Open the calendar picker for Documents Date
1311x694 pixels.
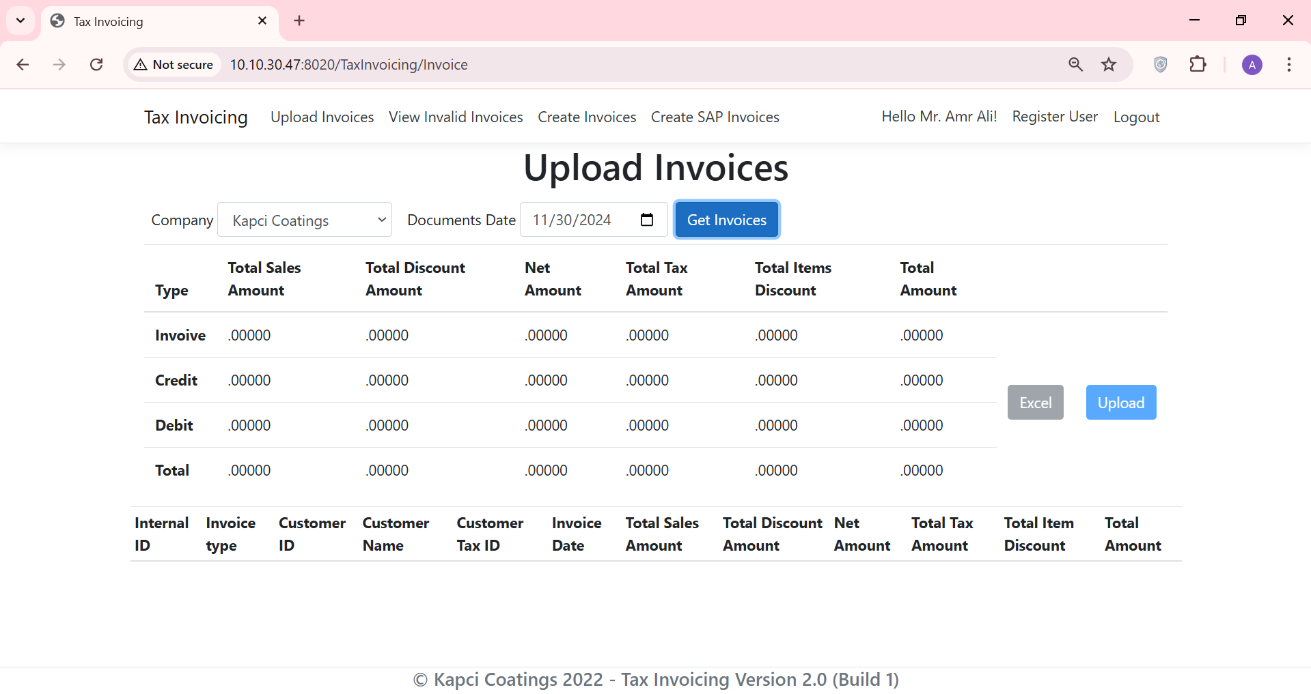click(x=646, y=220)
